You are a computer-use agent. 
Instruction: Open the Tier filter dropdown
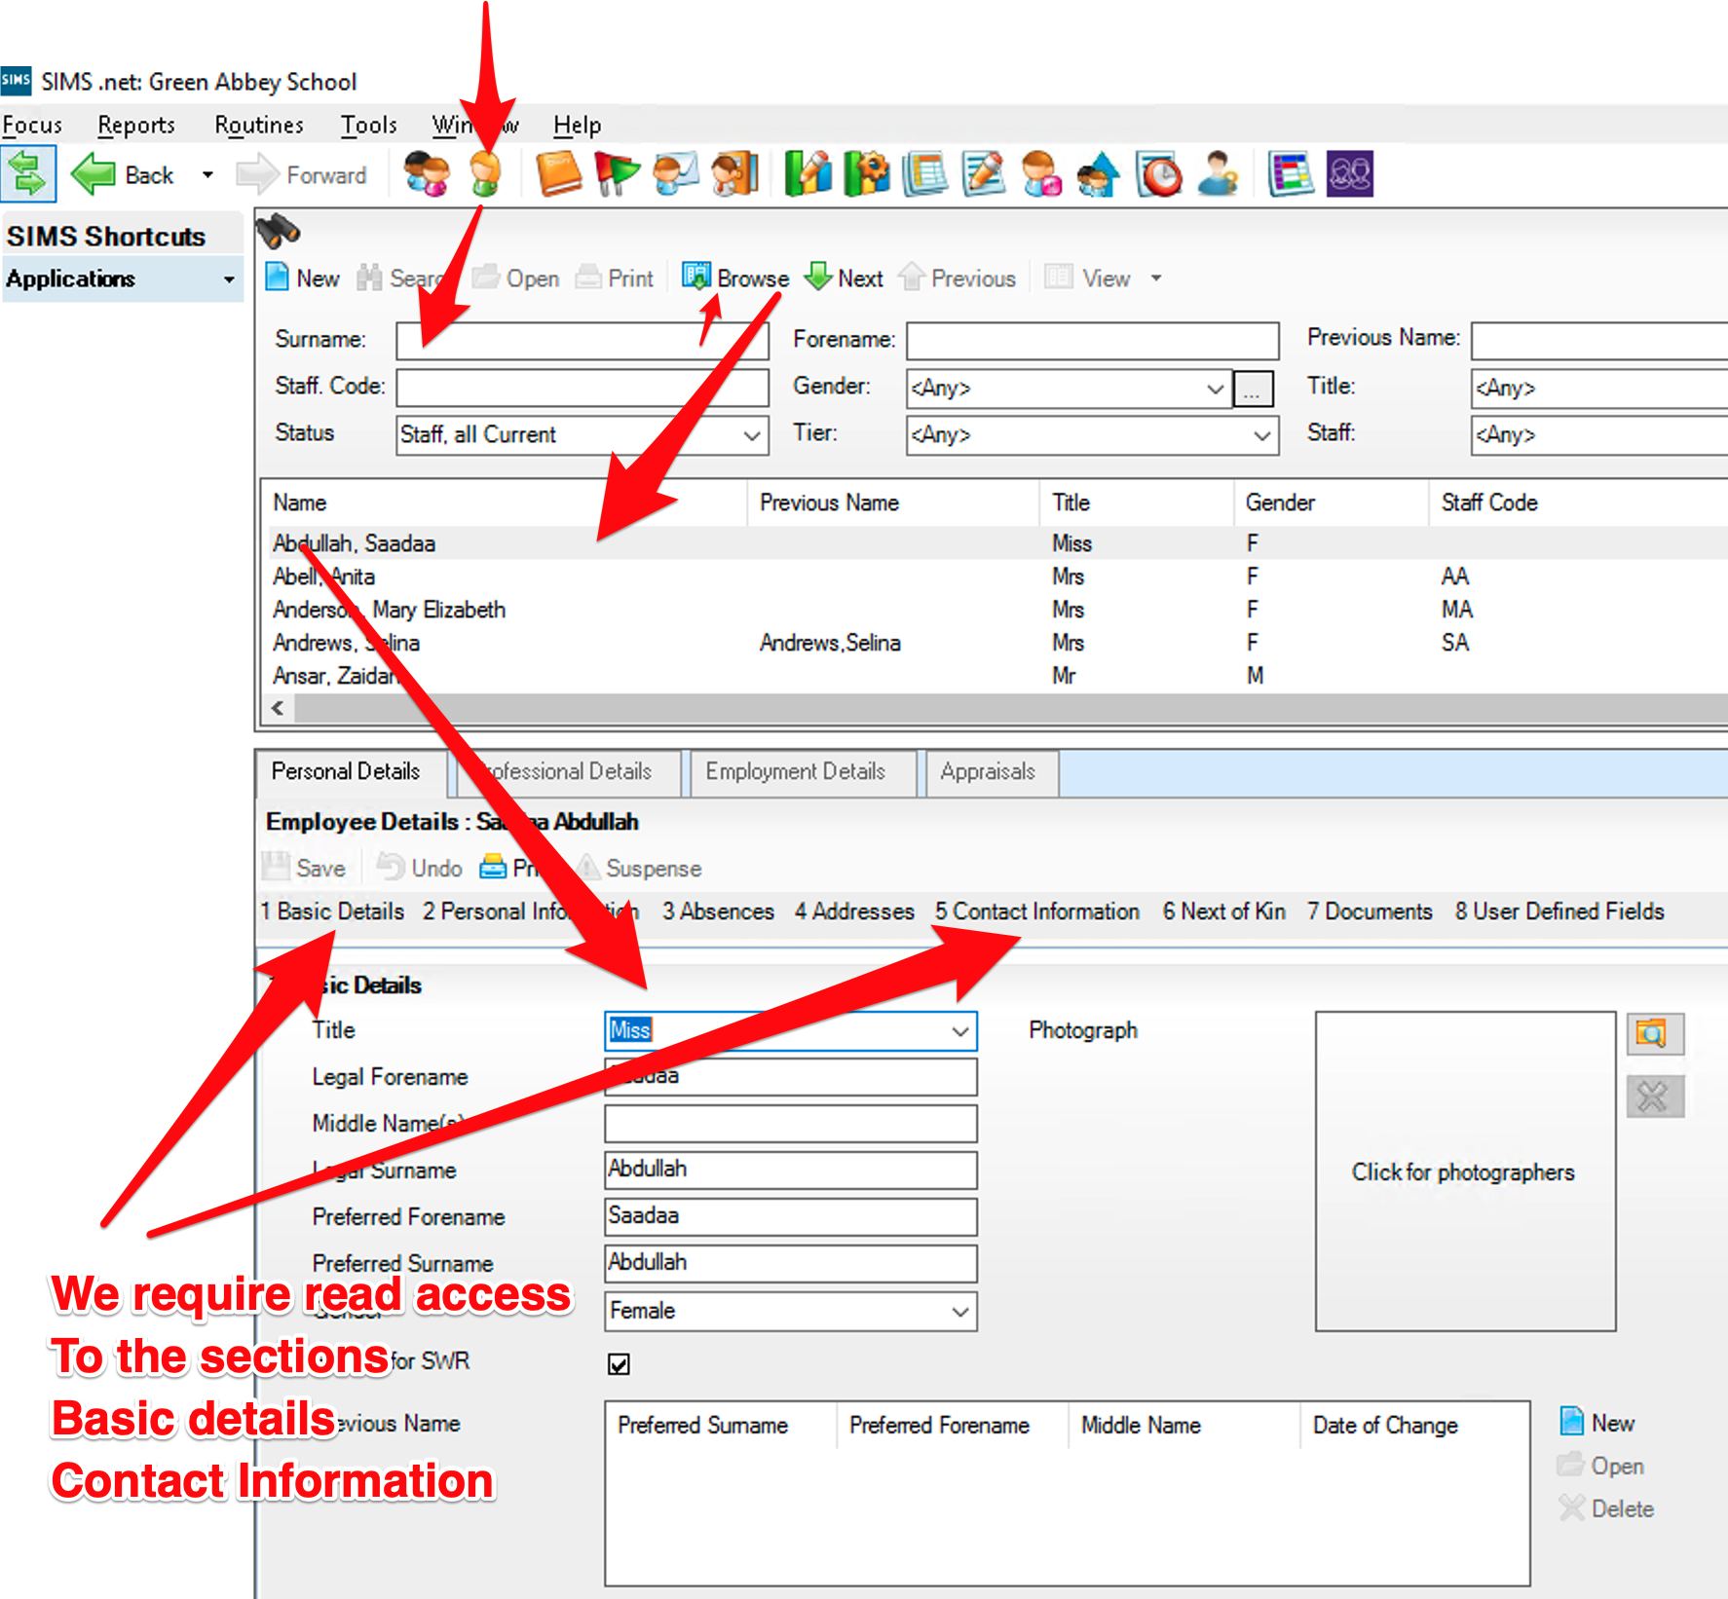coord(1261,435)
